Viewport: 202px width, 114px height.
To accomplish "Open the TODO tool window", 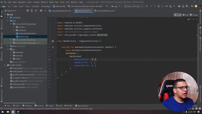I will click(16, 105).
